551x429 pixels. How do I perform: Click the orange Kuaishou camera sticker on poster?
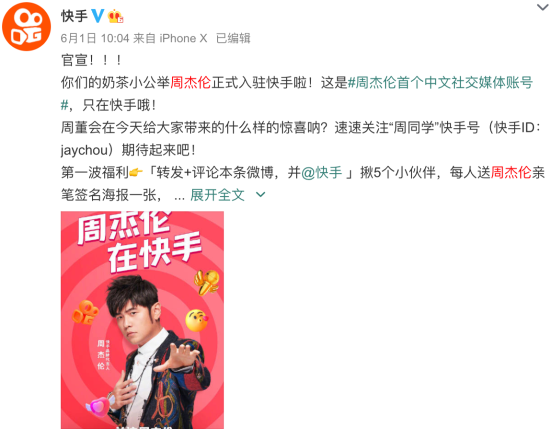[85, 312]
